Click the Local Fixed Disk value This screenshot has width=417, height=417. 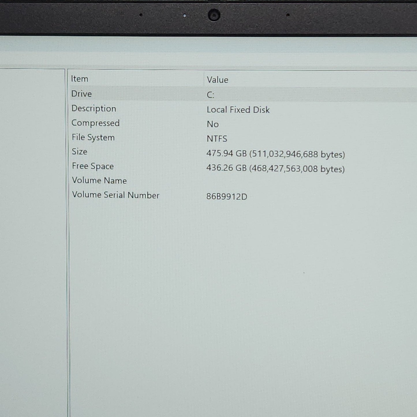(238, 110)
